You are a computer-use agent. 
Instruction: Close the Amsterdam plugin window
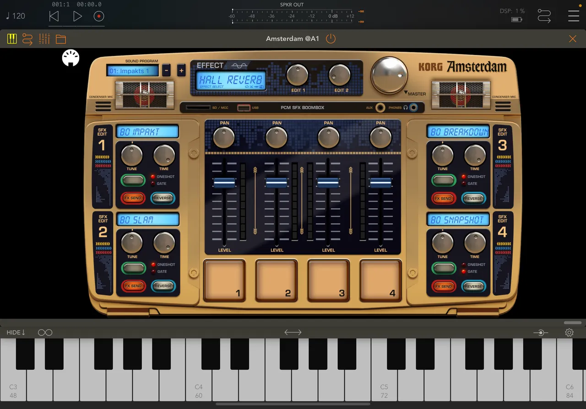coord(572,39)
